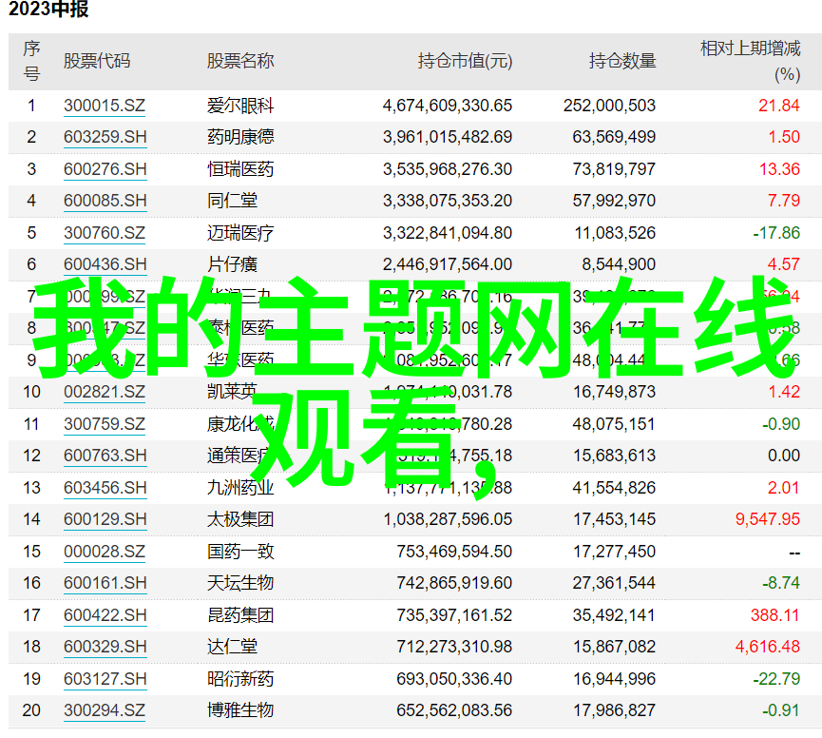The image size is (822, 738).
Task: Click the 持仓市值(元) column header
Action: pos(465,61)
